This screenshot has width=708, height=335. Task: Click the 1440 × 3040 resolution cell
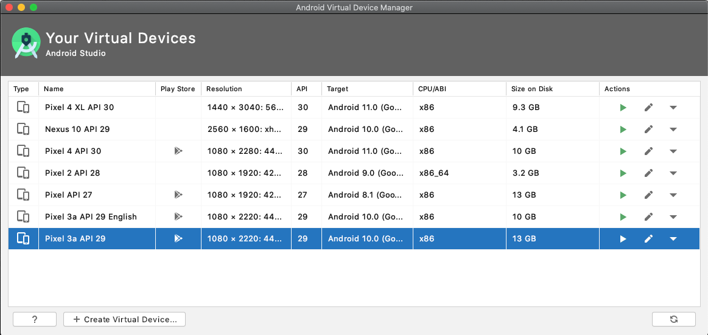[x=245, y=107]
